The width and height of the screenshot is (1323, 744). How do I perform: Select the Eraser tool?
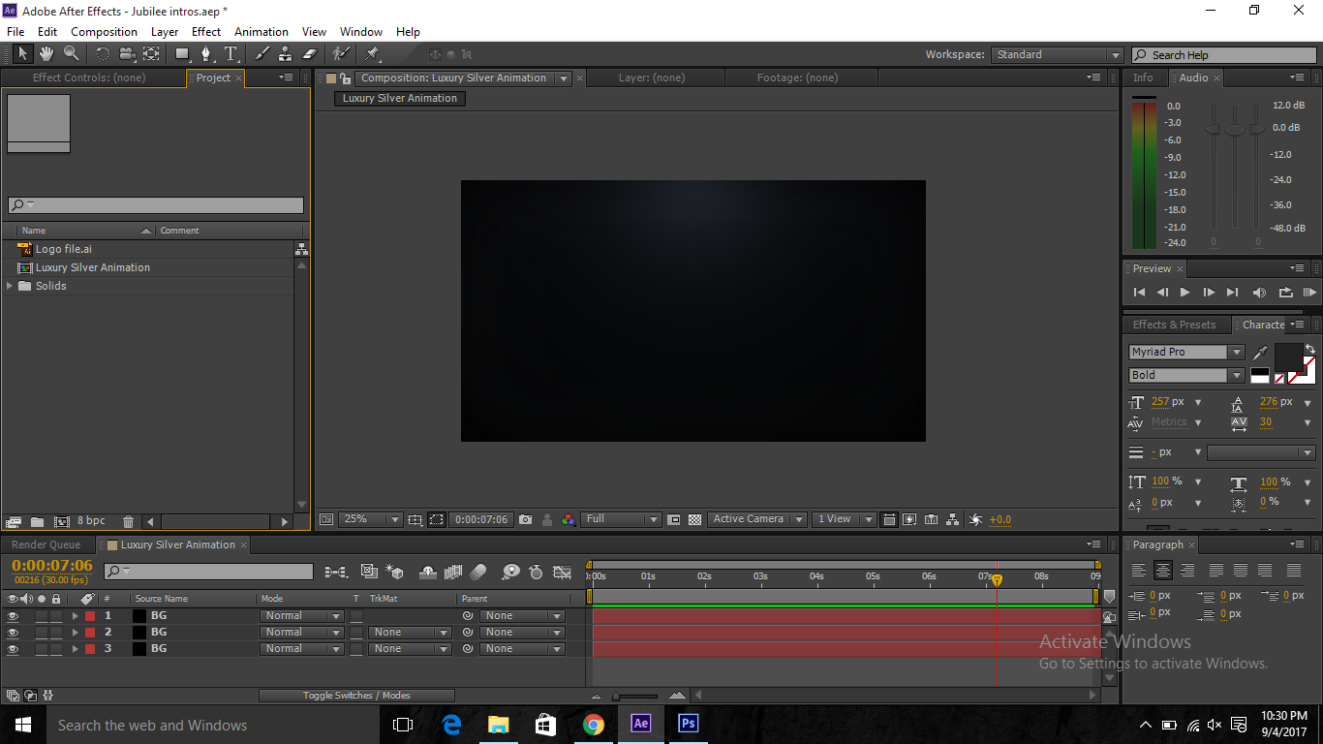(310, 54)
